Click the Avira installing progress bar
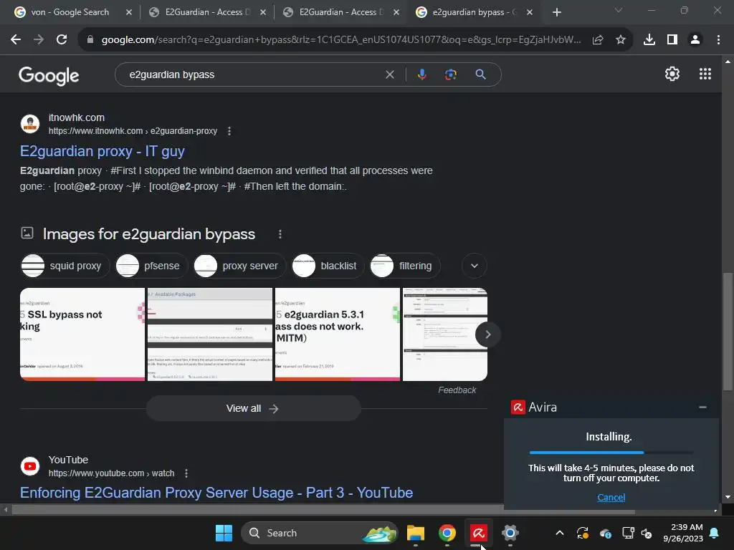 click(x=611, y=453)
